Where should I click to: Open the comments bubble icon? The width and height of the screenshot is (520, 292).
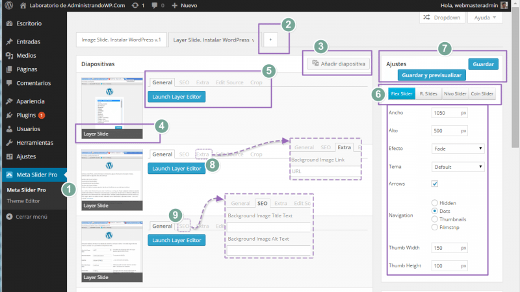pyautogui.click(x=155, y=5)
